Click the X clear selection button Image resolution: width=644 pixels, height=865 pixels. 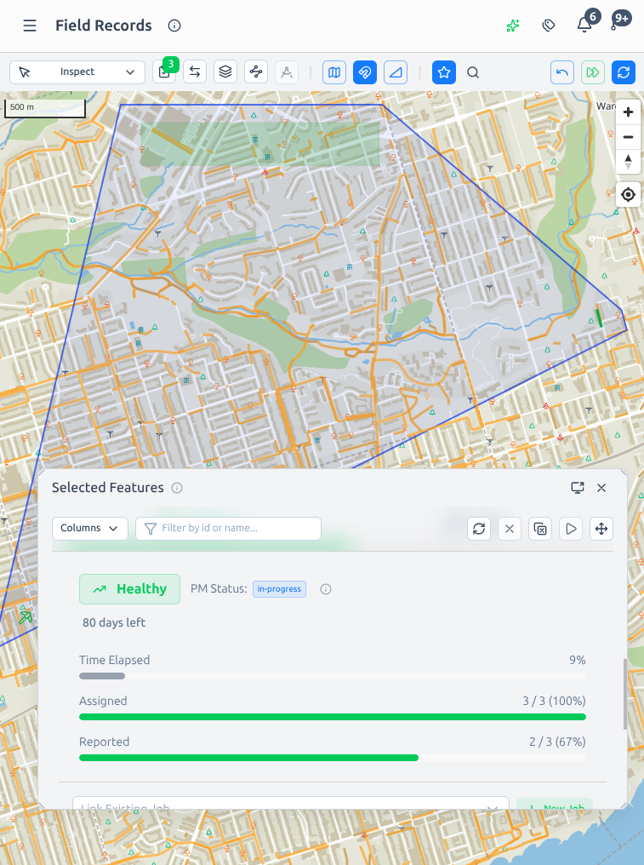pos(510,529)
